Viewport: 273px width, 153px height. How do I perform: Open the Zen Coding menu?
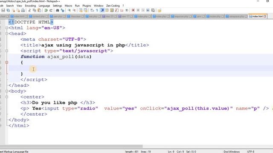(x=113, y=6)
